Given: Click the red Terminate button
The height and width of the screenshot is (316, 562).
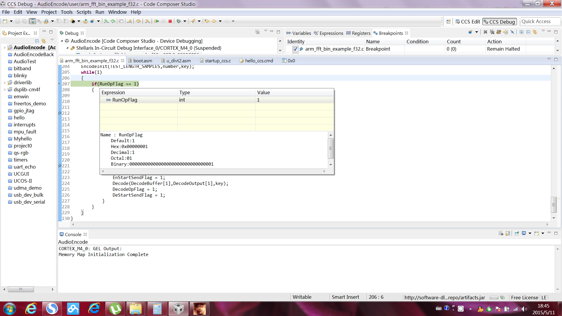Looking at the screenshot, I should [170, 21].
